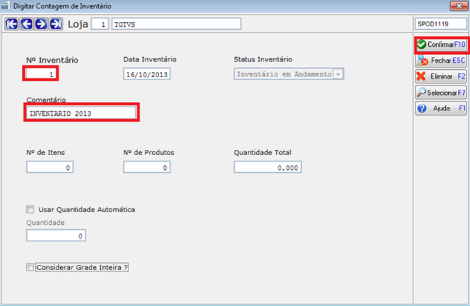Viewport: 470px width, 306px height.
Task: Open Ajuda F1 help button
Action: [441, 108]
